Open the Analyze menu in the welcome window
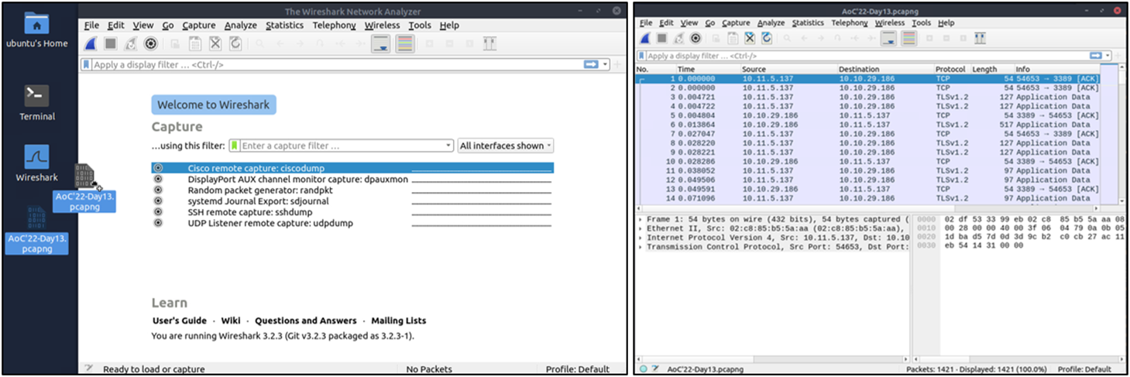 point(239,25)
